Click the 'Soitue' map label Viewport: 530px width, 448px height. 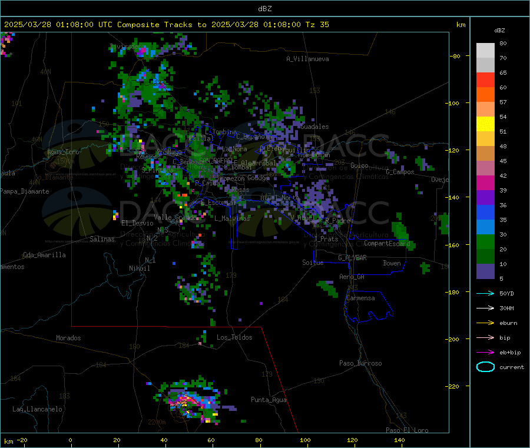(313, 263)
